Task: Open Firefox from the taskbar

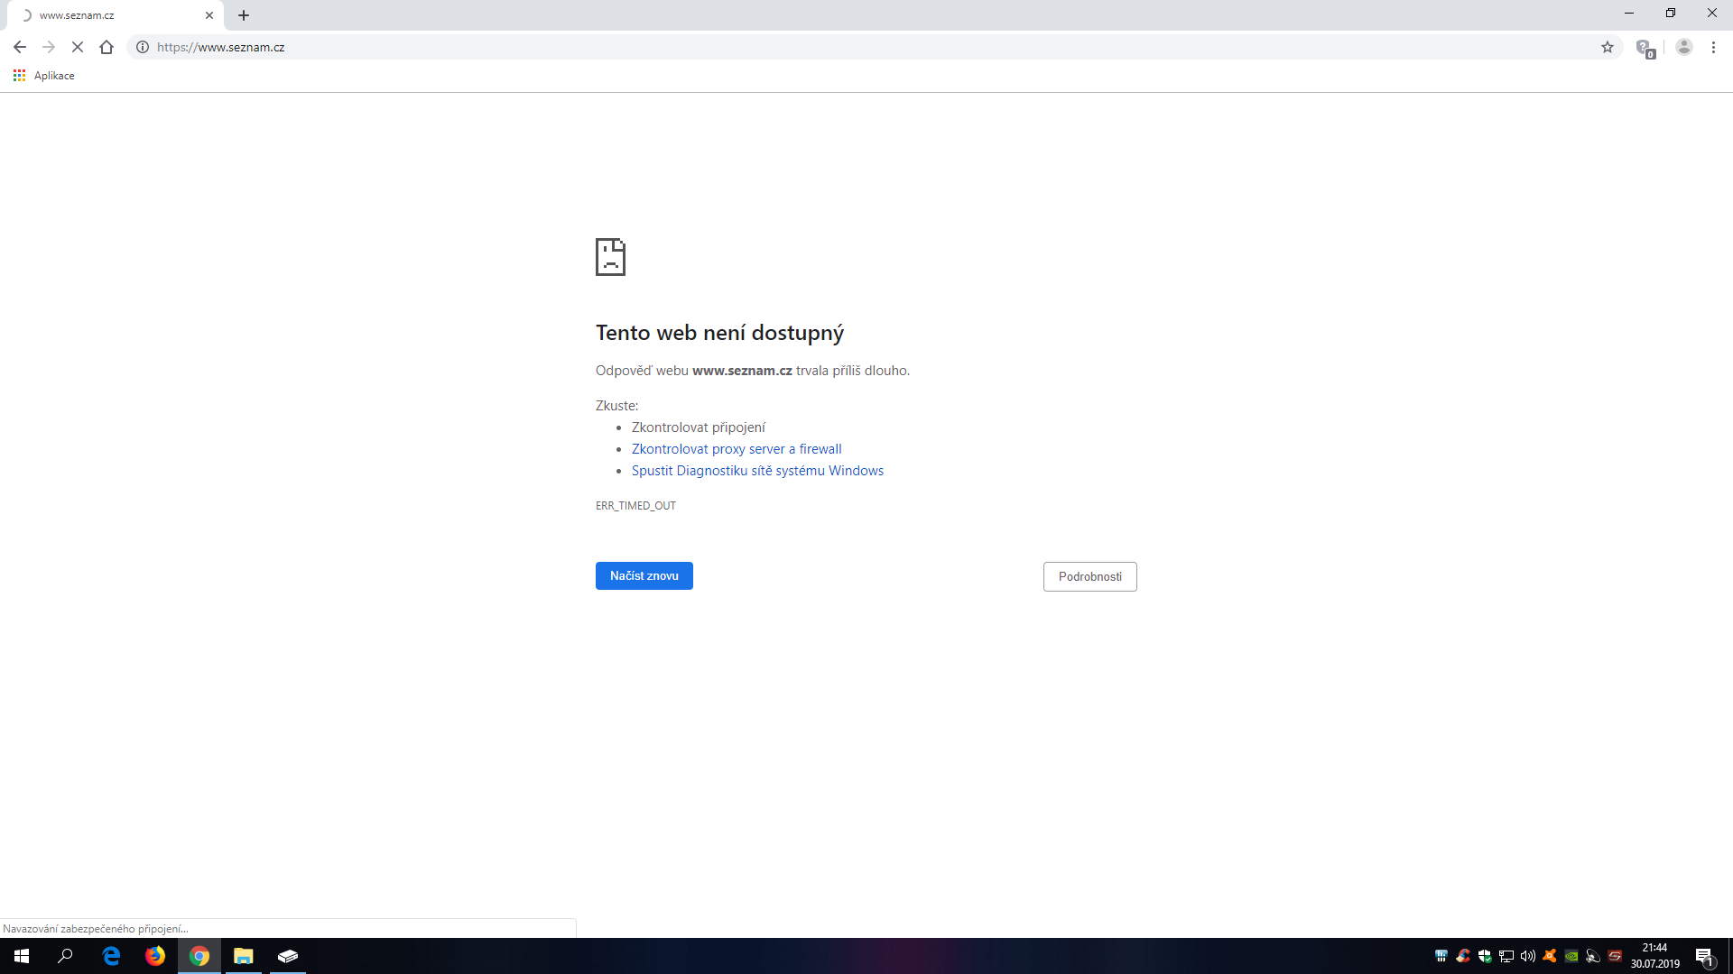Action: click(x=155, y=956)
